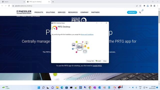
Task: Open the PRODUCTS menu
Action: pyautogui.click(x=39, y=12)
